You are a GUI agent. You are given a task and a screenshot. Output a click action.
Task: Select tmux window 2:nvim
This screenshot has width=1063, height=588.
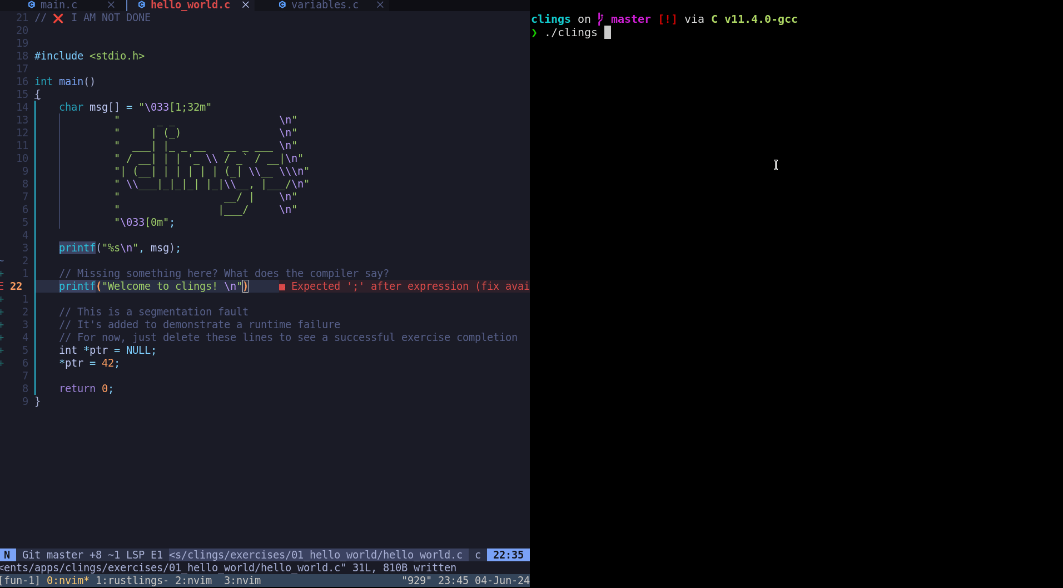[x=193, y=581]
